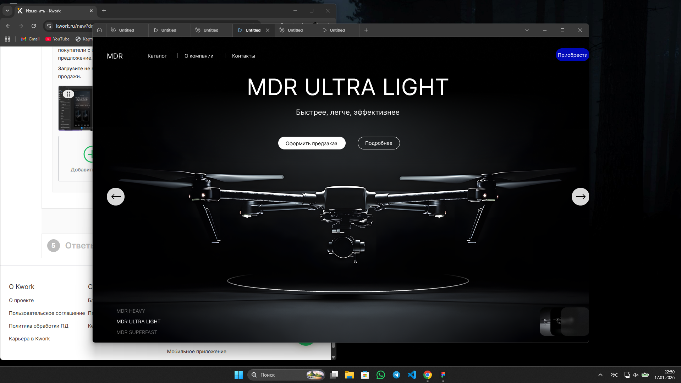Screen dimensions: 681x383
Task: Click the drone preview thumbnail bottom right
Action: [x=564, y=322]
